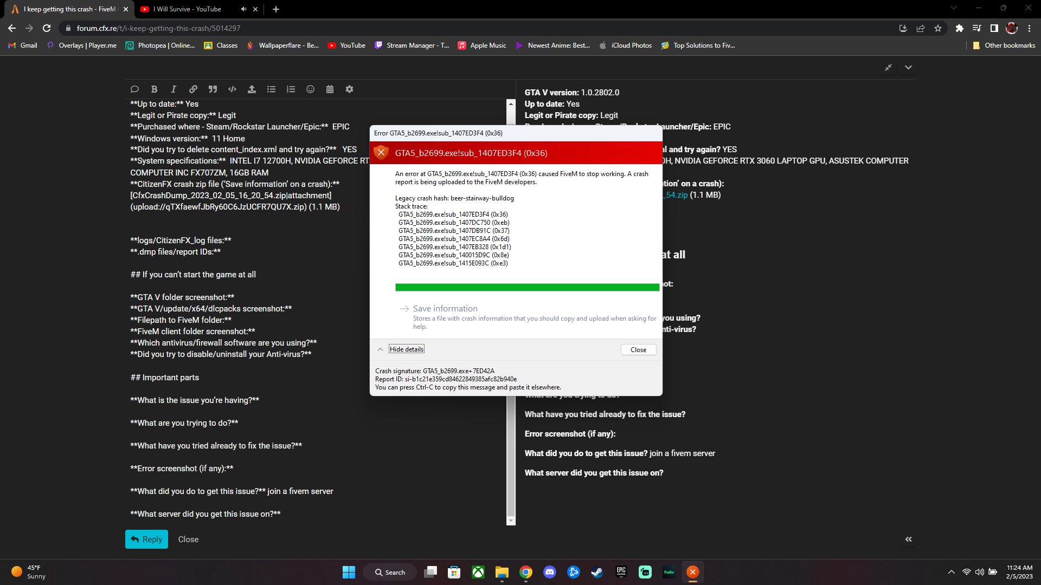This screenshot has height=585, width=1041.
Task: Switch to the I Will Survive YouTube tab
Action: tap(187, 9)
